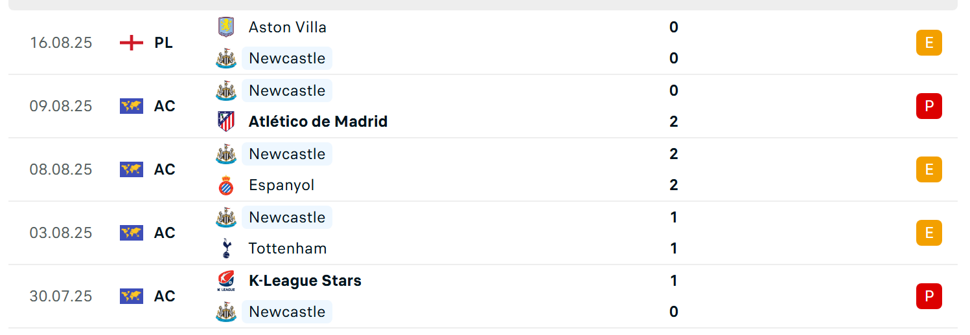
Task: Click Newcastle crest in the 16.08.25 match
Action: pos(225,58)
